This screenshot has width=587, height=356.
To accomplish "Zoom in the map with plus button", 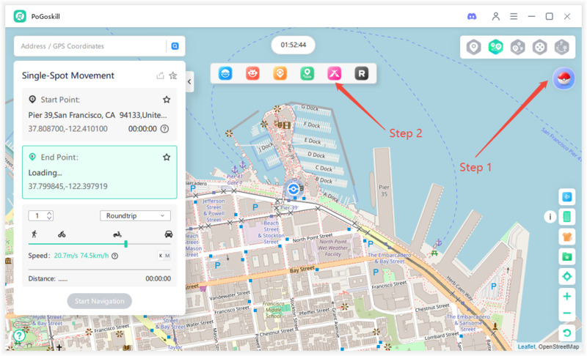I will [566, 297].
